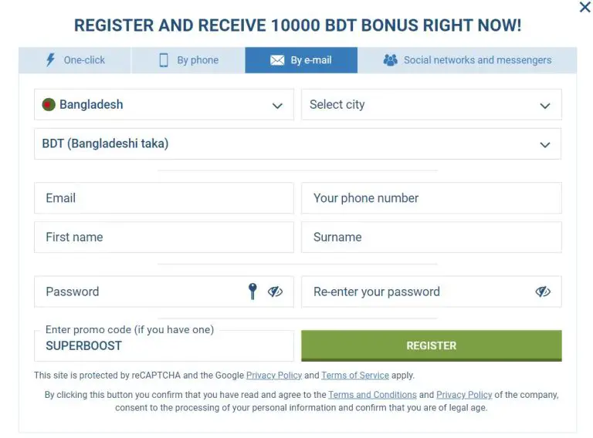Click the social networks people icon
The height and width of the screenshot is (438, 593).
point(390,60)
